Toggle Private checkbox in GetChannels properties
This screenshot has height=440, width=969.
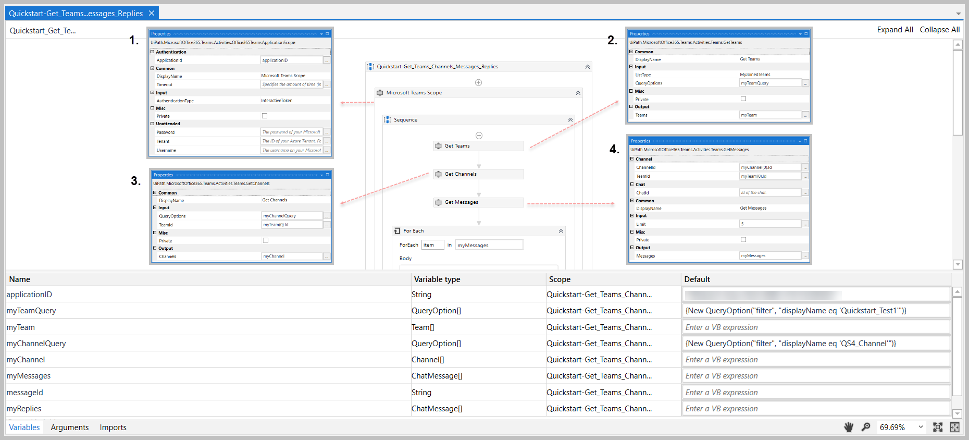click(266, 241)
